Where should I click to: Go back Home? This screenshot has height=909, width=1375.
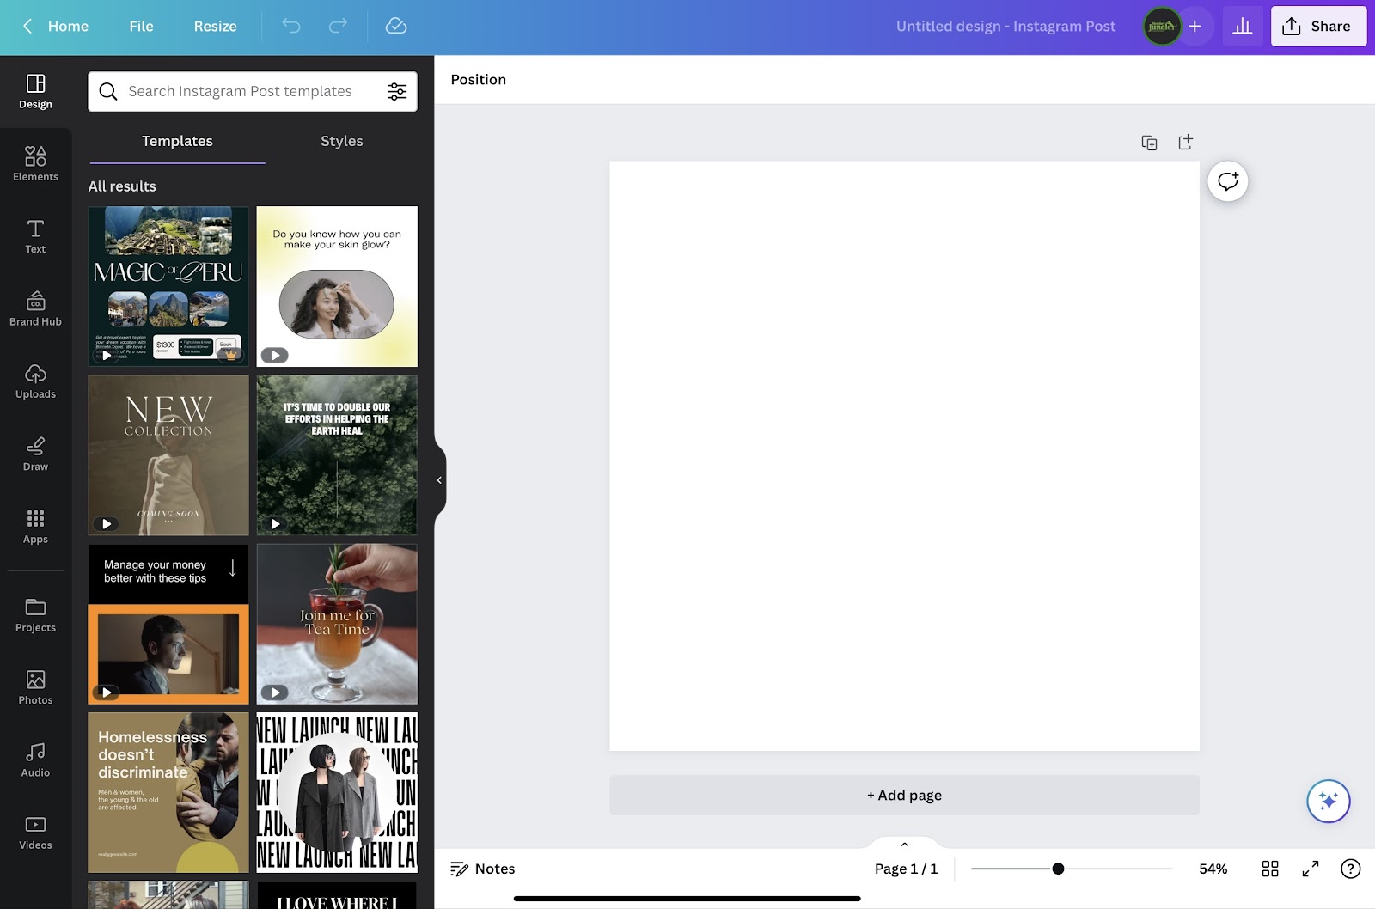[x=56, y=26]
